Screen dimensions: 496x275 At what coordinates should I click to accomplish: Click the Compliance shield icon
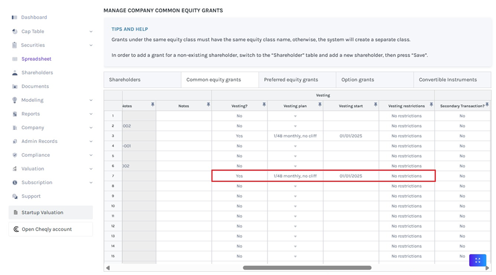pyautogui.click(x=15, y=155)
